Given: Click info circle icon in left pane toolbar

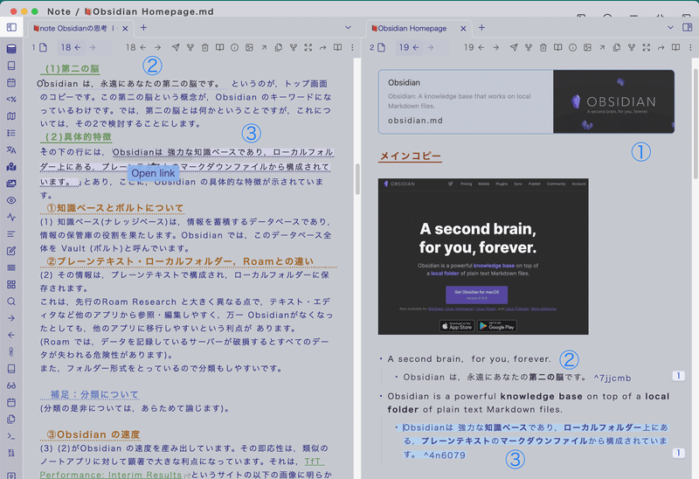Looking at the screenshot, I should (x=234, y=47).
